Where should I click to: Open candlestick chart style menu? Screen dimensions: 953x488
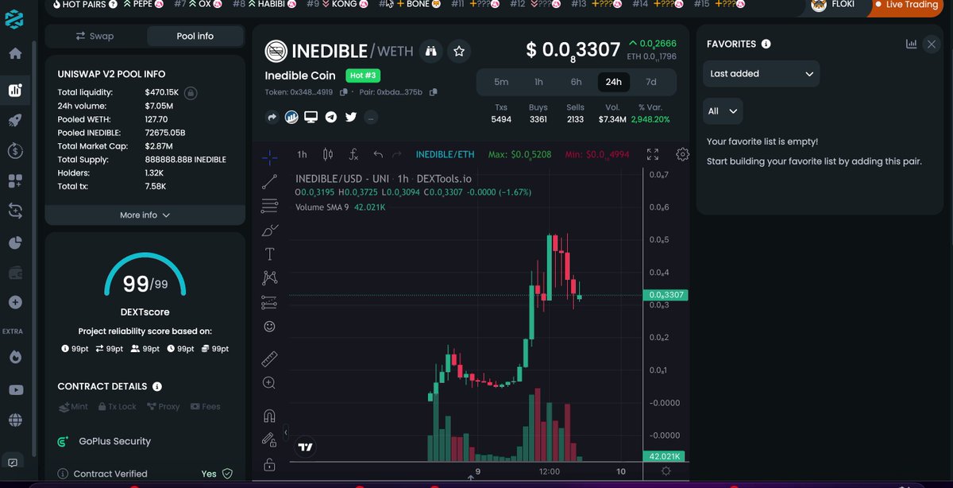pos(328,154)
